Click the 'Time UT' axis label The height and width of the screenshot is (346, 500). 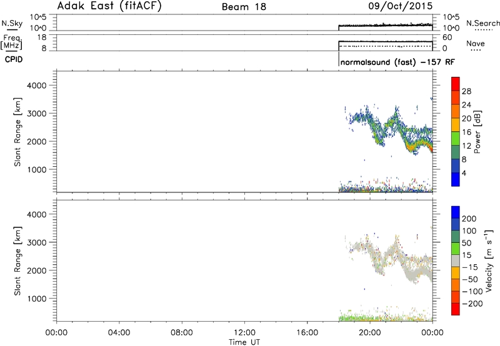point(244,342)
